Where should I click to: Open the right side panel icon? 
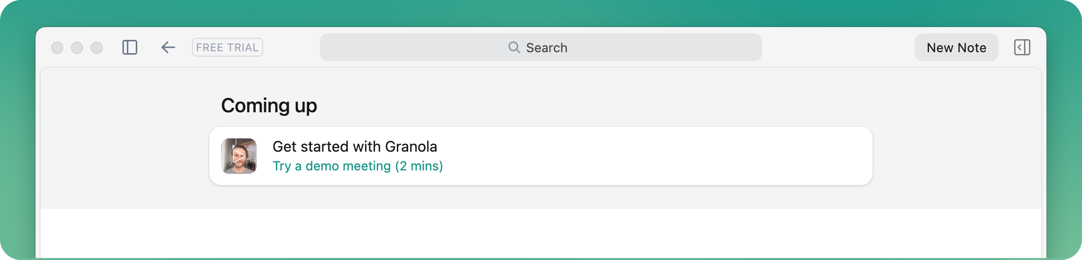(x=1022, y=47)
